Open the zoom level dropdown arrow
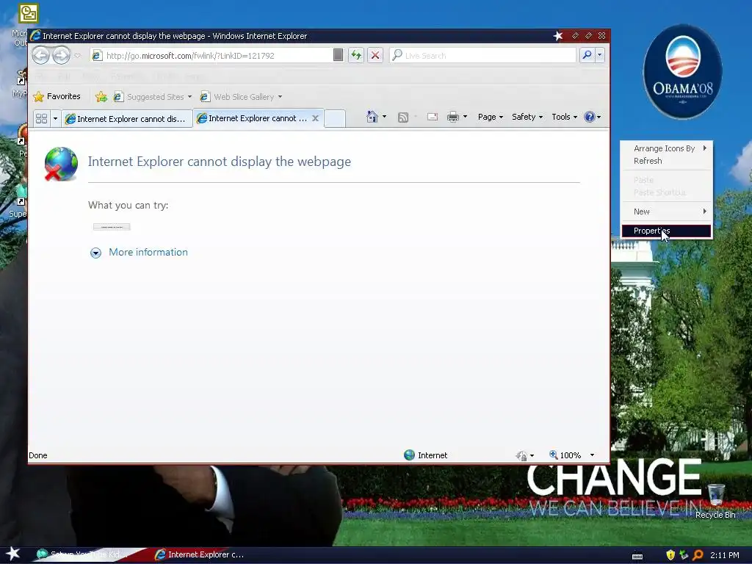Screen dimensions: 752x564 [x=593, y=455]
